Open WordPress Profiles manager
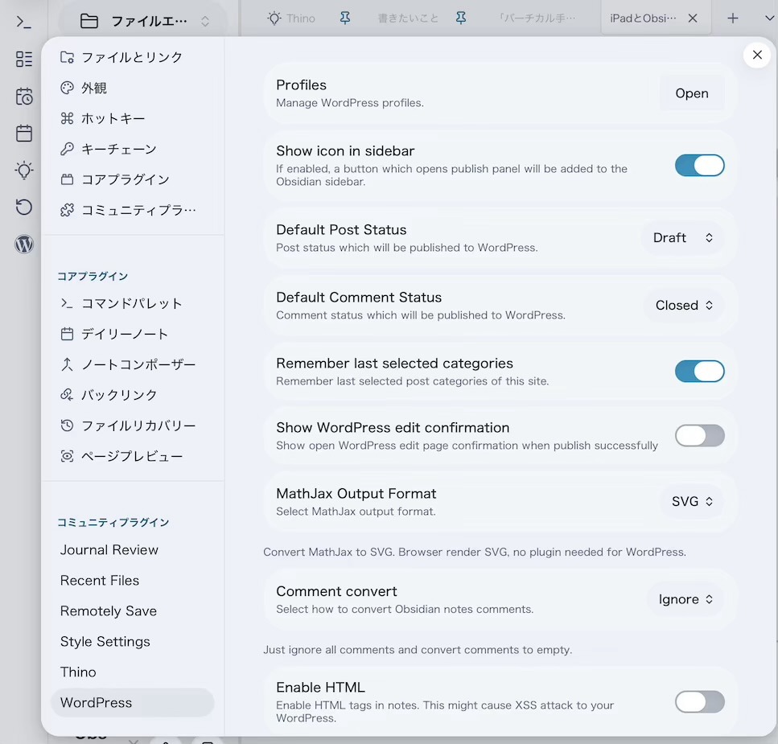Viewport: 778px width, 744px height. 692,93
